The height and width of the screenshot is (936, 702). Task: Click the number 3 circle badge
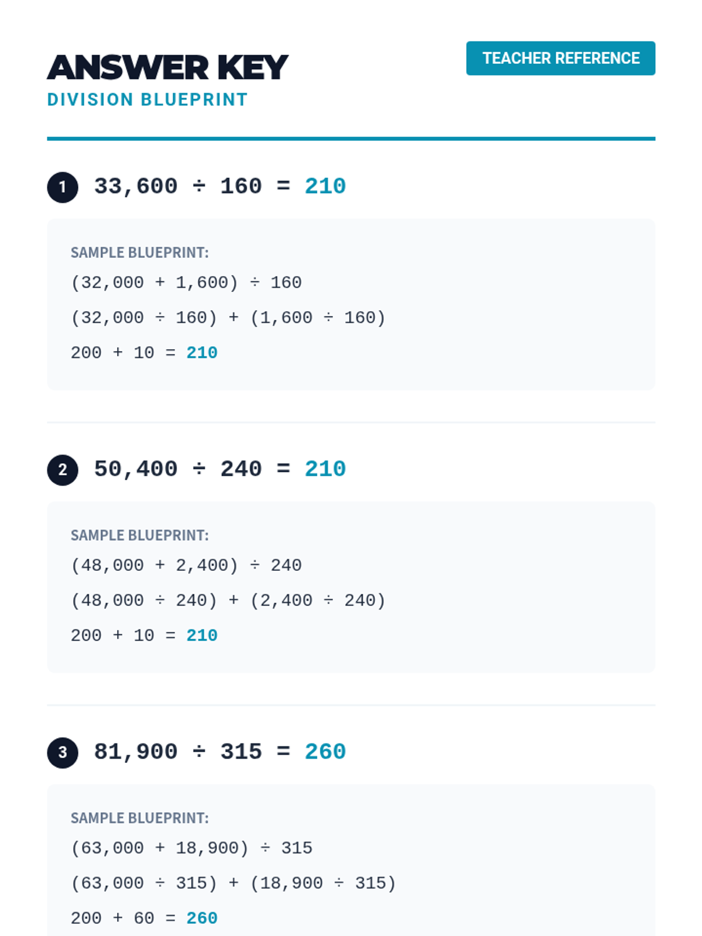pos(63,752)
